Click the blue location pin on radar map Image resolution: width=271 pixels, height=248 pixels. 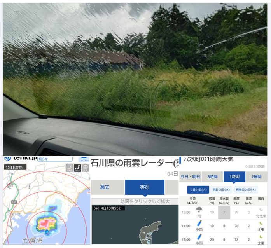click(47, 232)
